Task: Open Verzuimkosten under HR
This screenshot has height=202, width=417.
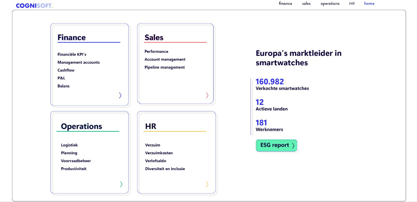Action: pos(159,153)
